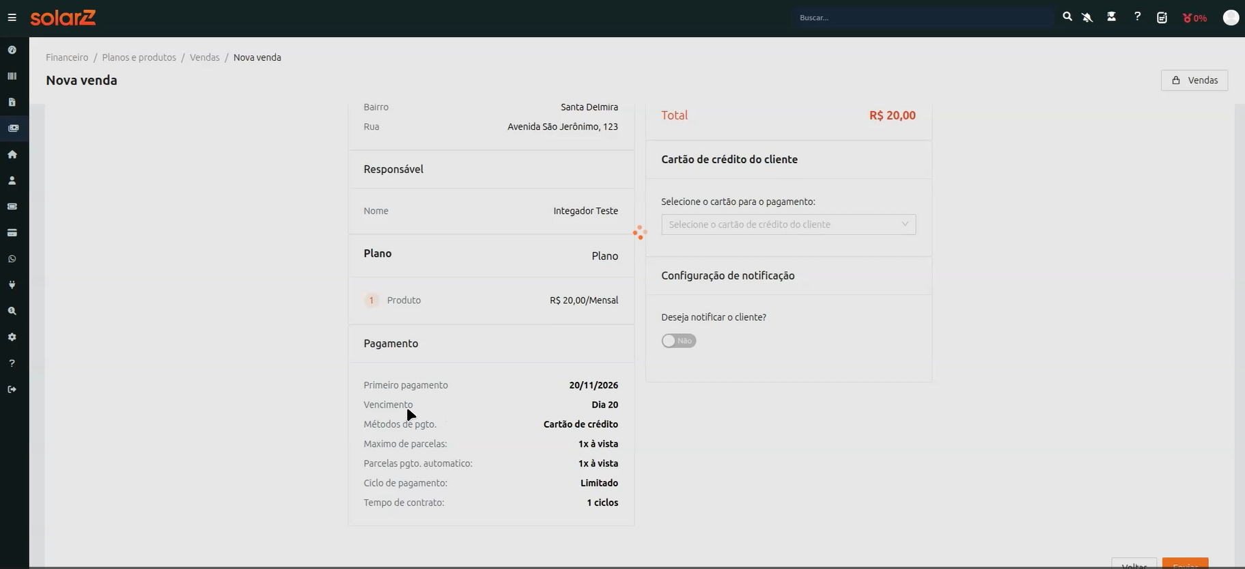This screenshot has height=569, width=1245.
Task: Go to Vendas breadcrumb
Action: [x=205, y=57]
